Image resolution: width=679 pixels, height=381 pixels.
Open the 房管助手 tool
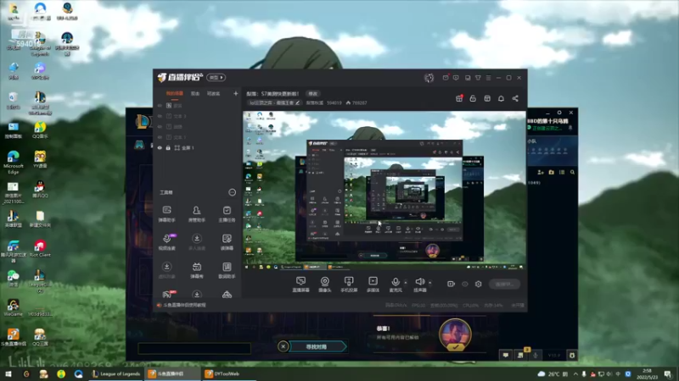(197, 214)
